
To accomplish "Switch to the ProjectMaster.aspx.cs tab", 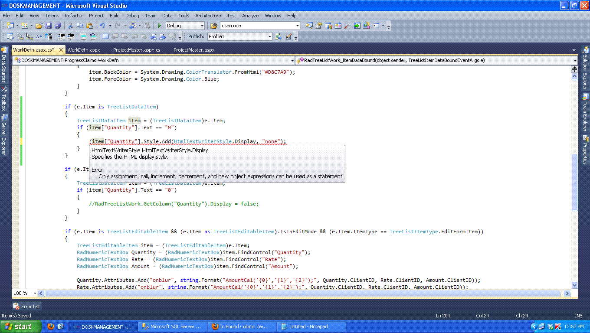I will pos(137,50).
